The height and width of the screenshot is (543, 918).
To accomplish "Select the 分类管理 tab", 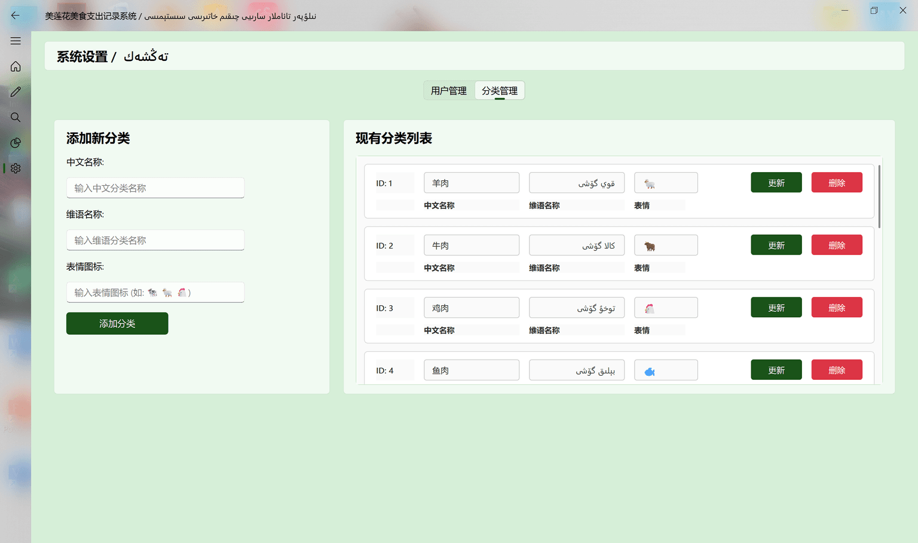I will point(500,91).
